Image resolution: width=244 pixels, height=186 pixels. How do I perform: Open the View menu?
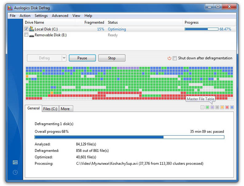[76, 16]
